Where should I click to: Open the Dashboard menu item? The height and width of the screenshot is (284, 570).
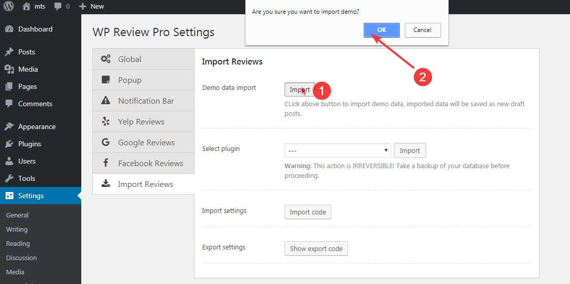pos(41,29)
